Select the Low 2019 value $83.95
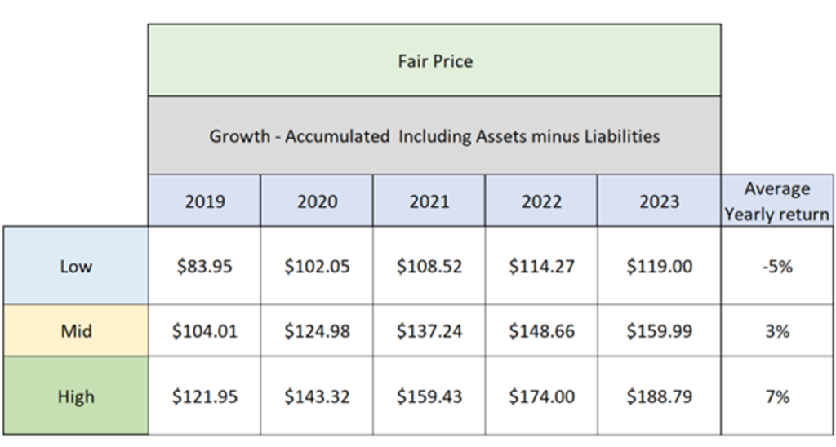836x447 pixels. (204, 266)
